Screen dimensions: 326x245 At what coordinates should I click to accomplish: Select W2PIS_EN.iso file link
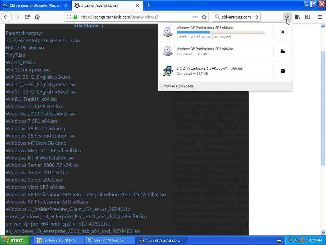21,63
